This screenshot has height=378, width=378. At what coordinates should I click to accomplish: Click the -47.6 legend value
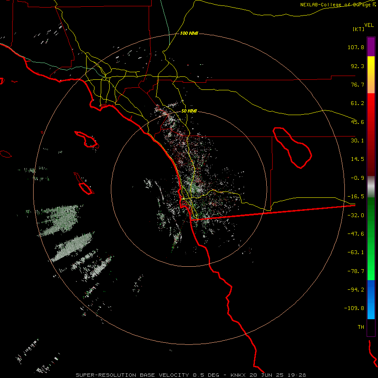(356, 234)
